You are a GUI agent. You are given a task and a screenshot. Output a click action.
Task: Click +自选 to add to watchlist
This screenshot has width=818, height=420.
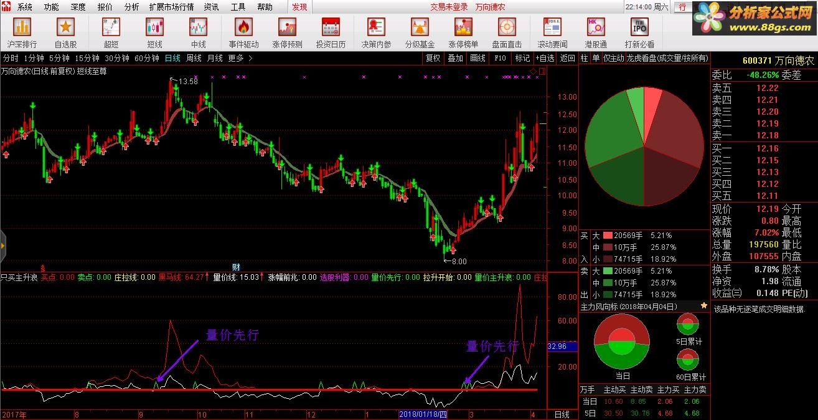coord(544,58)
